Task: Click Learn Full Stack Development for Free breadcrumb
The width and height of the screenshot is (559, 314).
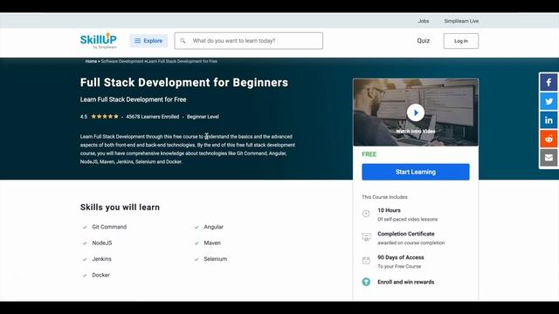Action: [x=183, y=61]
